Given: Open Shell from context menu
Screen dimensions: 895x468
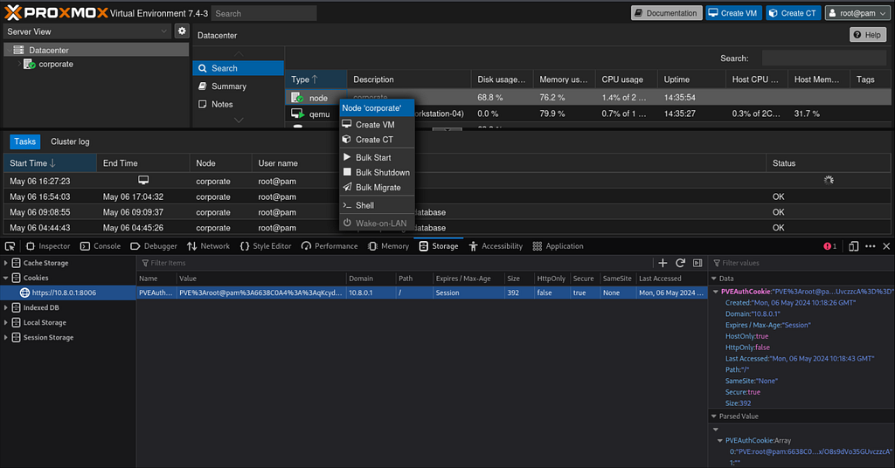Looking at the screenshot, I should coord(377,205).
